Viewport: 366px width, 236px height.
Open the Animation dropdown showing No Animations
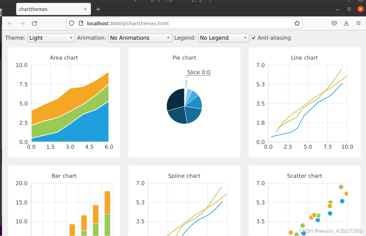pyautogui.click(x=140, y=38)
